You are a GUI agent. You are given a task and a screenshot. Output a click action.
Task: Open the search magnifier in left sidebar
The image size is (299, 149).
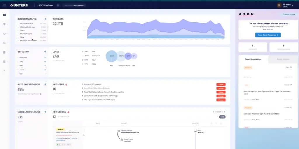[x=4, y=43]
